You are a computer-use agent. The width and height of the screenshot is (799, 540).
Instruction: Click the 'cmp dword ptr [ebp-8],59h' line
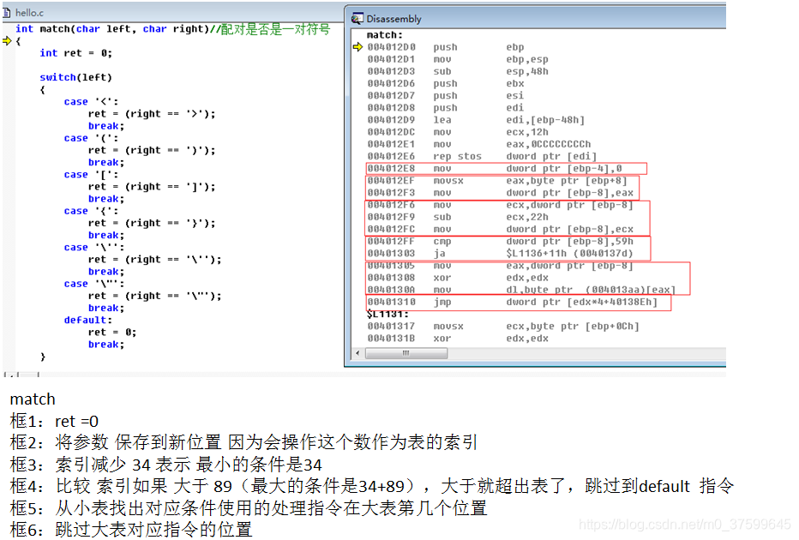pos(501,242)
